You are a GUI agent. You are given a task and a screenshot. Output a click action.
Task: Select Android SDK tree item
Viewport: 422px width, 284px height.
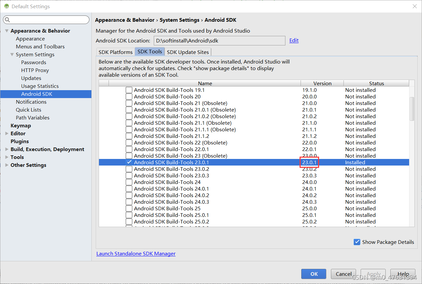pyautogui.click(x=46, y=94)
